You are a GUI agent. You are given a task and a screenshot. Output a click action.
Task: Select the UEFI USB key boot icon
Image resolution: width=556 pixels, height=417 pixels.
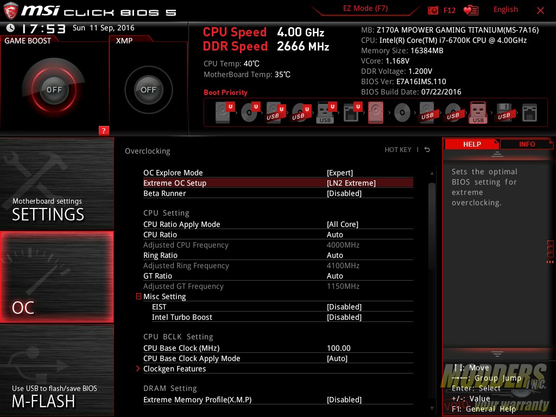tap(326, 113)
